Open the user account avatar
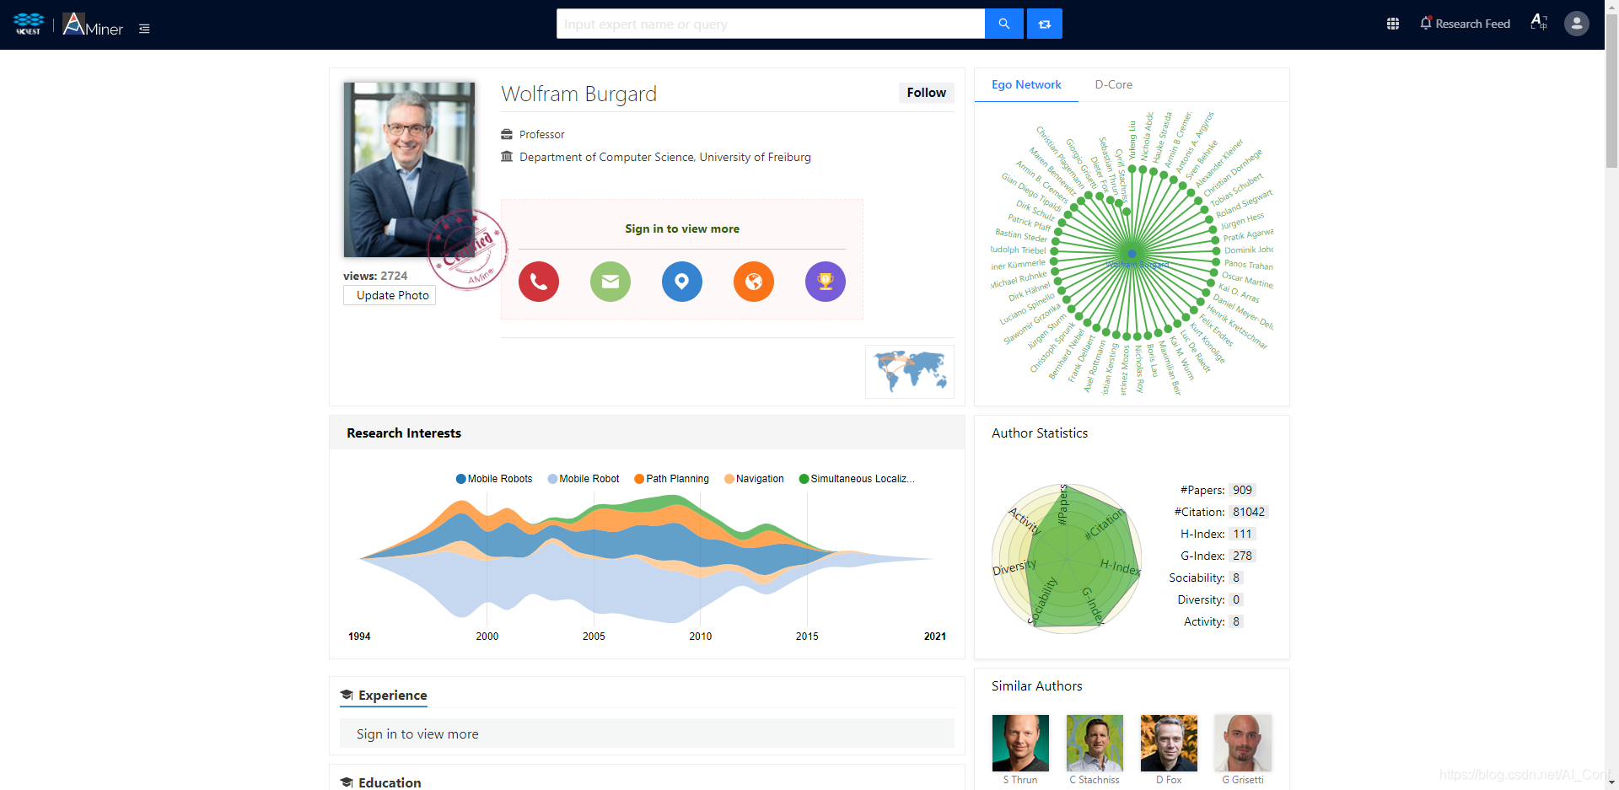This screenshot has height=790, width=1619. [x=1577, y=24]
